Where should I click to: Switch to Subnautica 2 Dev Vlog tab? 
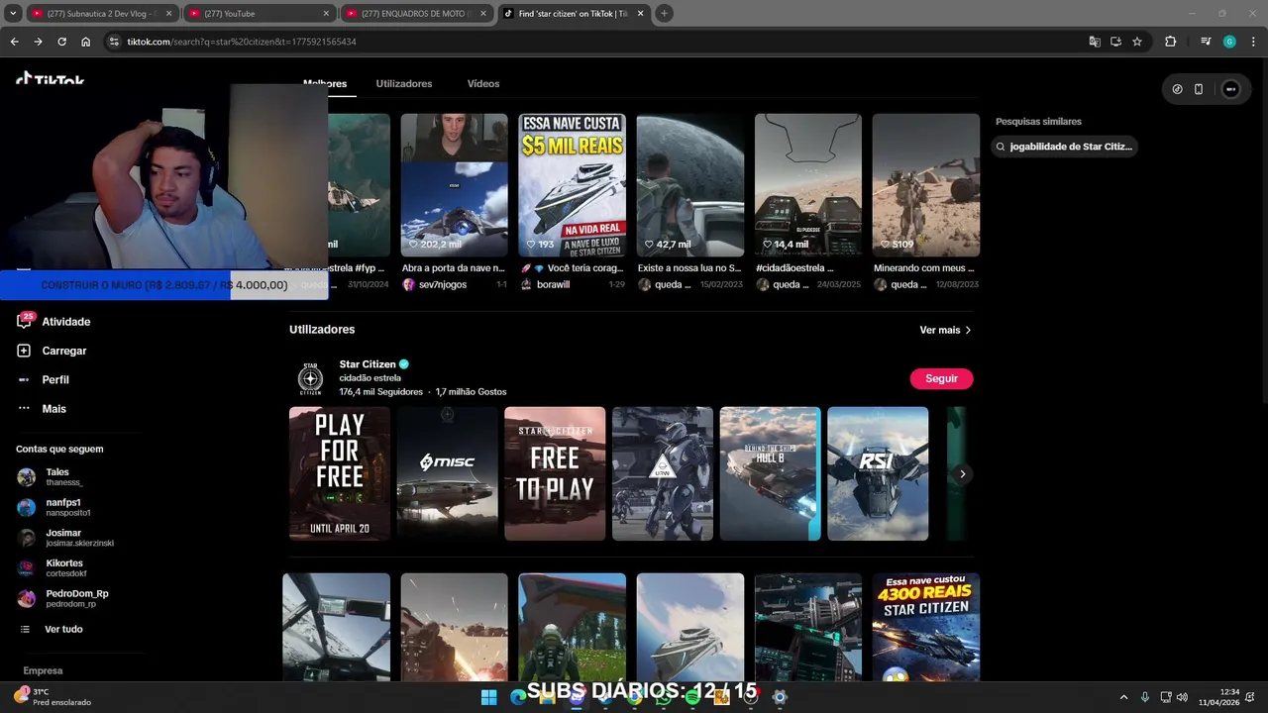[x=102, y=13]
